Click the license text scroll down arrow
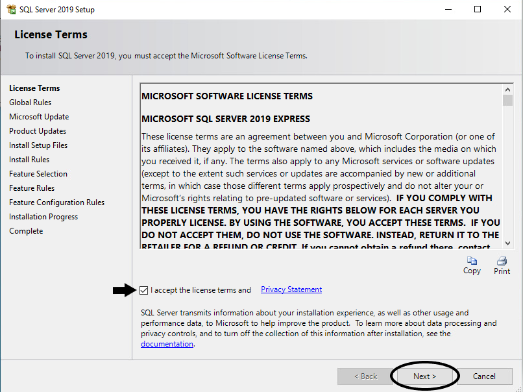This screenshot has width=523, height=392. coord(507,243)
